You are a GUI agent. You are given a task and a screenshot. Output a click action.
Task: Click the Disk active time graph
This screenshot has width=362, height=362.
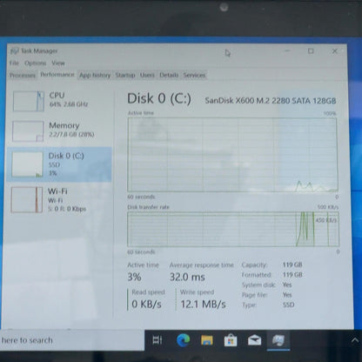(x=232, y=155)
